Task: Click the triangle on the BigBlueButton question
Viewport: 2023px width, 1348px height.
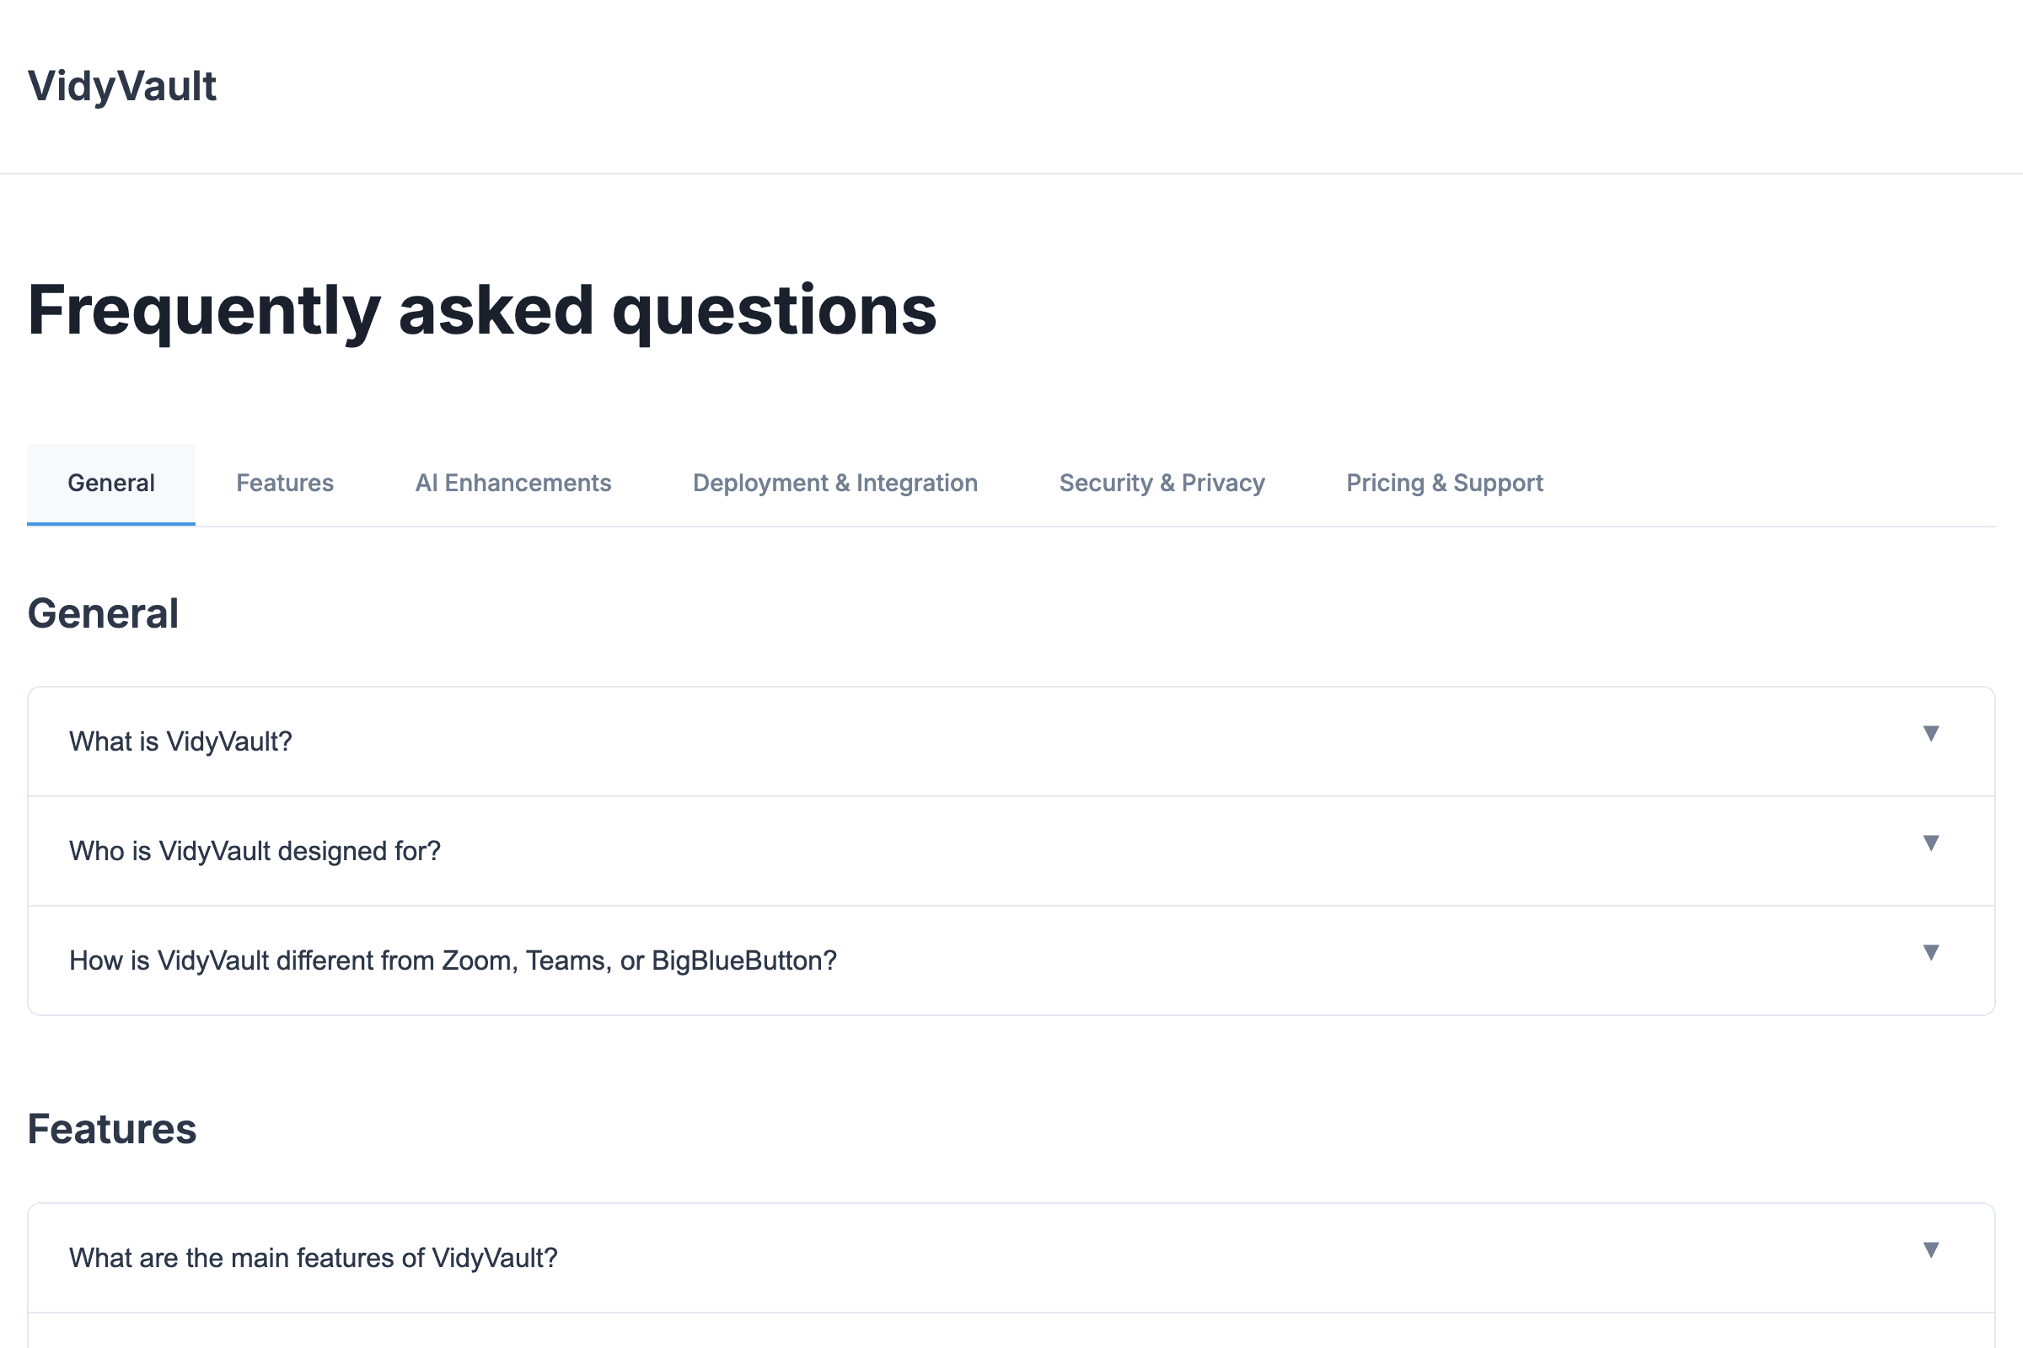Action: point(1931,953)
